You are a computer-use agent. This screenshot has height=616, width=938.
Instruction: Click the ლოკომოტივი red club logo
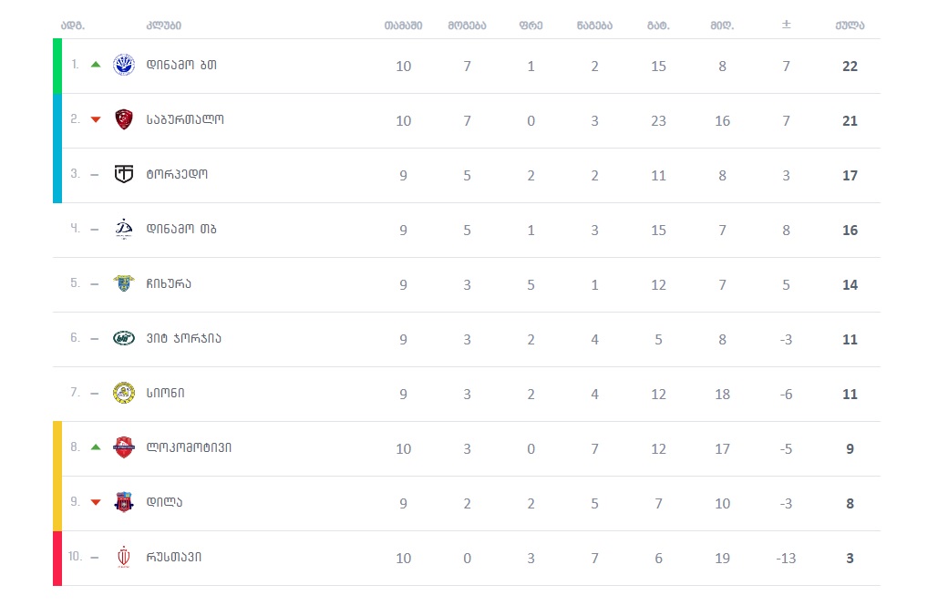124,447
